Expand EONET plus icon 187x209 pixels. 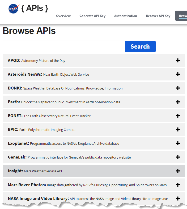point(178,116)
